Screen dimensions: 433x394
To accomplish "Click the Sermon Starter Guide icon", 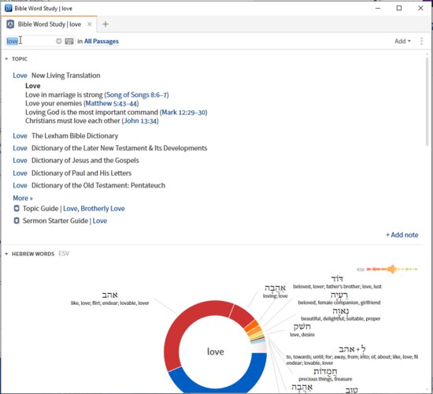I will click(x=17, y=221).
